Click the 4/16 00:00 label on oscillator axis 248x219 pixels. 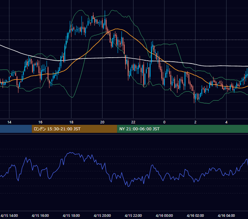click(x=164, y=215)
